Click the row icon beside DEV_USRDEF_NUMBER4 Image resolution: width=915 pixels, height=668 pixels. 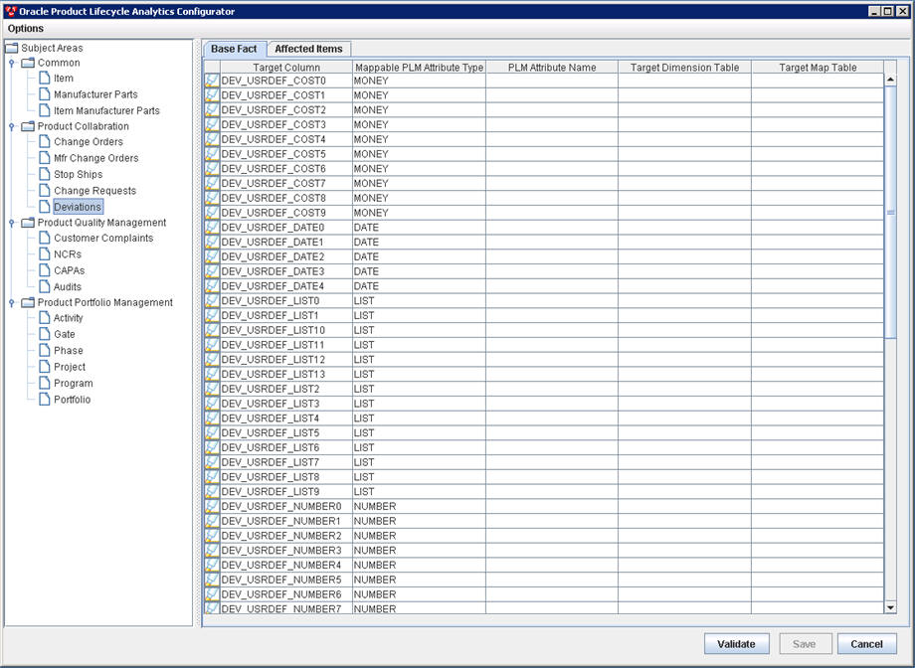click(212, 565)
